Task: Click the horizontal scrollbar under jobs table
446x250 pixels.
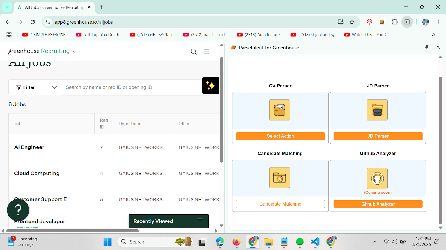Action: click(72, 231)
